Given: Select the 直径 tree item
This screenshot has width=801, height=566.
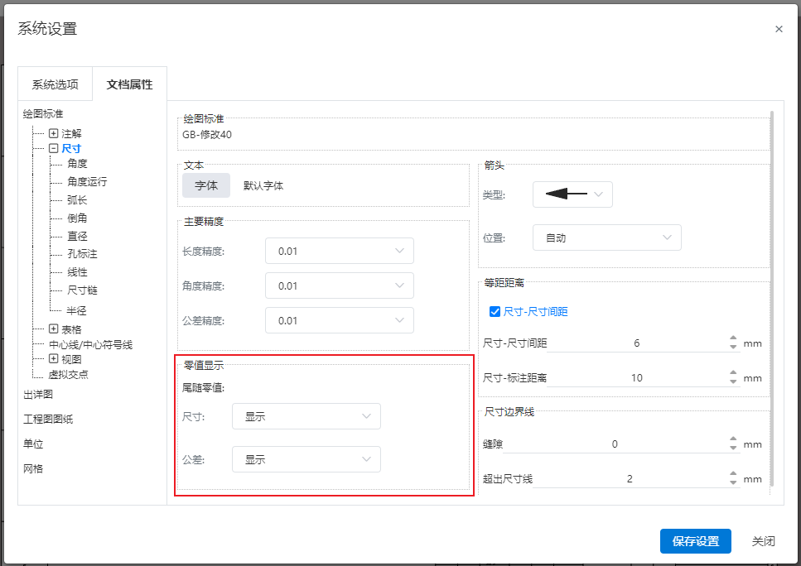Looking at the screenshot, I should [77, 236].
